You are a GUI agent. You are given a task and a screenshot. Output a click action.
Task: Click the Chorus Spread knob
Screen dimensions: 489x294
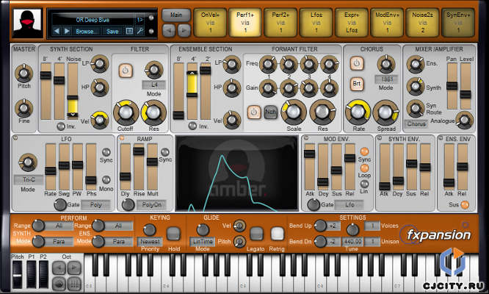click(385, 112)
